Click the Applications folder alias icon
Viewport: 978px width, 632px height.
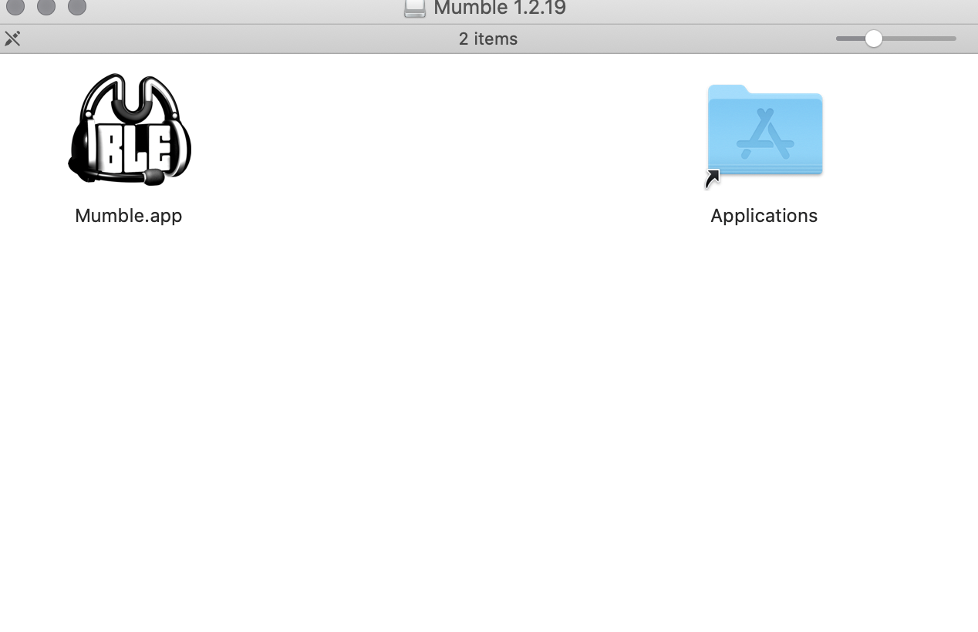coord(764,135)
